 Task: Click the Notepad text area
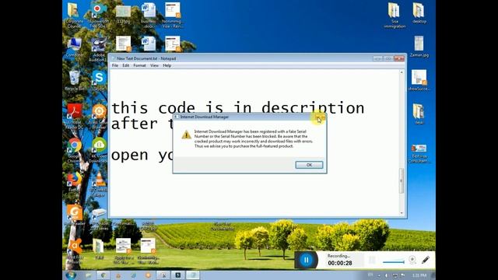point(254,143)
